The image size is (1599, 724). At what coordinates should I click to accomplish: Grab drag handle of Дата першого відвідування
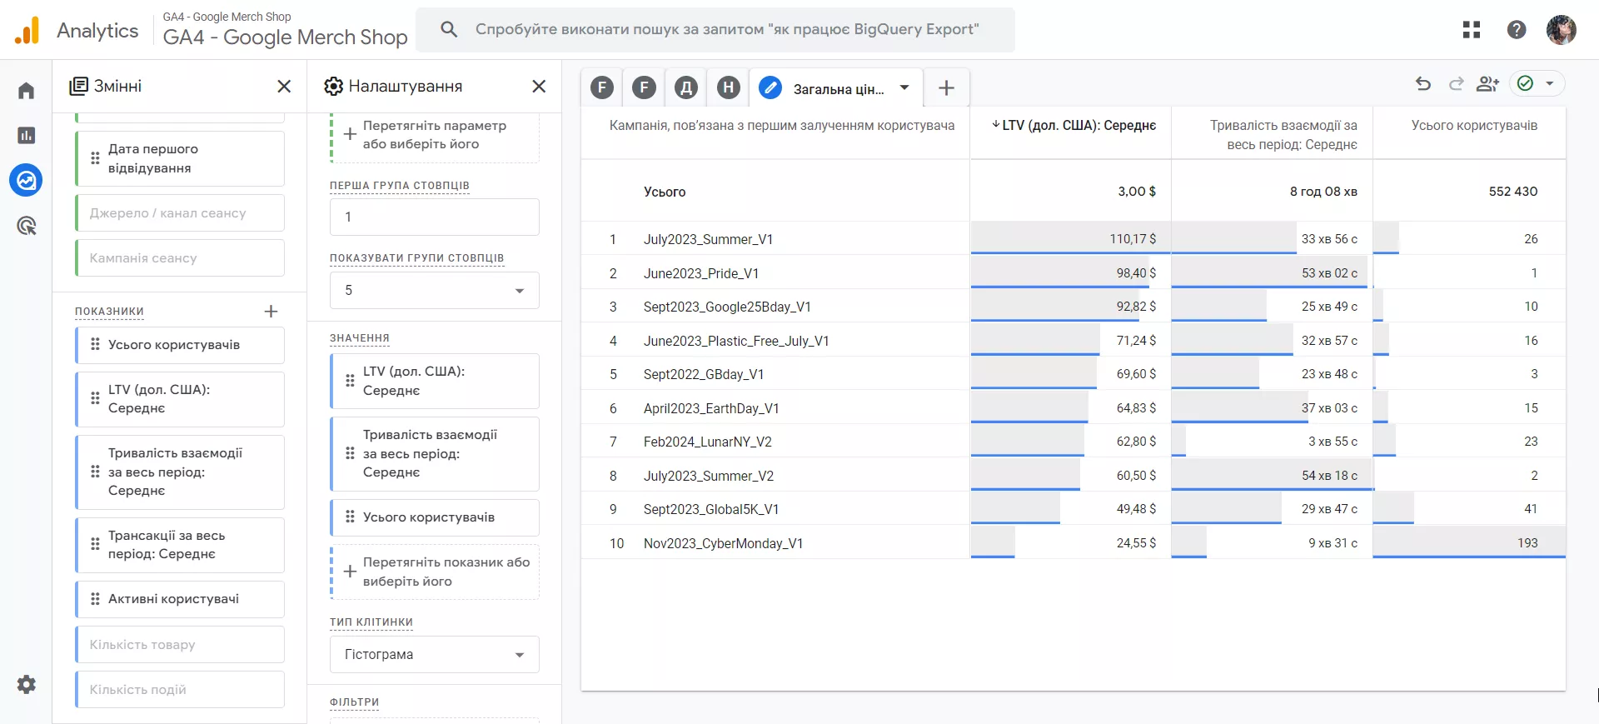[95, 158]
